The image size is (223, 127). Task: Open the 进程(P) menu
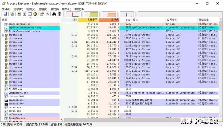[43, 9]
